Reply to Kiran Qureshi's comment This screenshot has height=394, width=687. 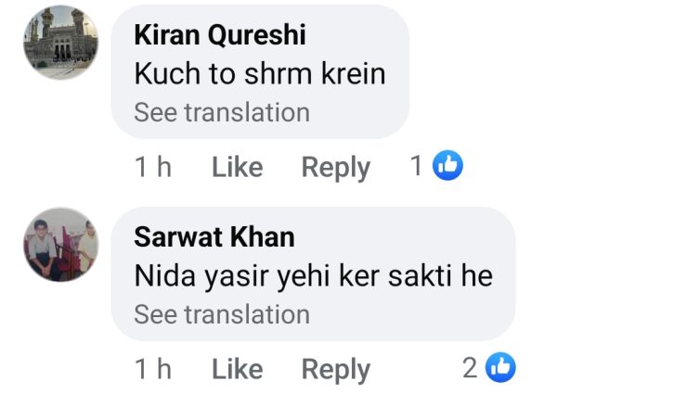(x=336, y=167)
